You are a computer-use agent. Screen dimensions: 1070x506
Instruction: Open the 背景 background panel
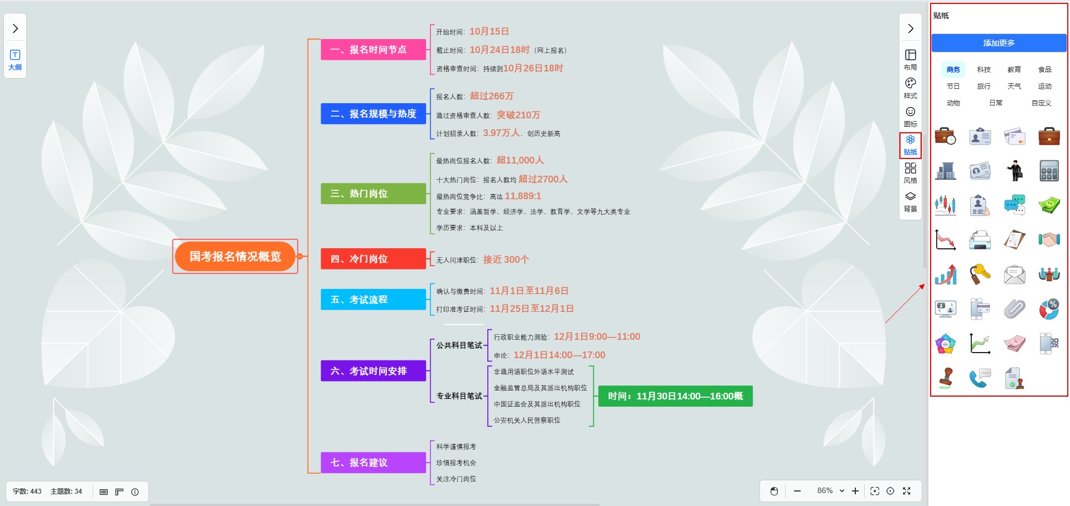(910, 201)
